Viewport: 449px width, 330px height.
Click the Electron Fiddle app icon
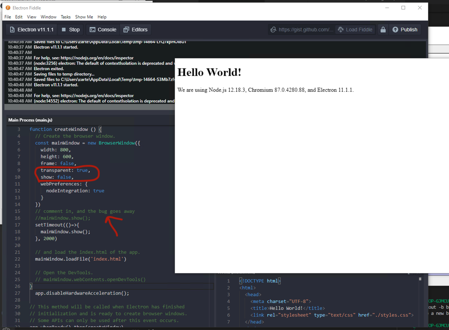(x=8, y=8)
